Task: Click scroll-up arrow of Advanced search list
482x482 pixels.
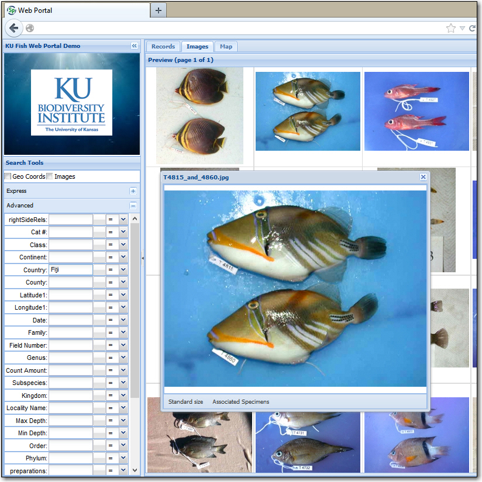Action: [135, 219]
